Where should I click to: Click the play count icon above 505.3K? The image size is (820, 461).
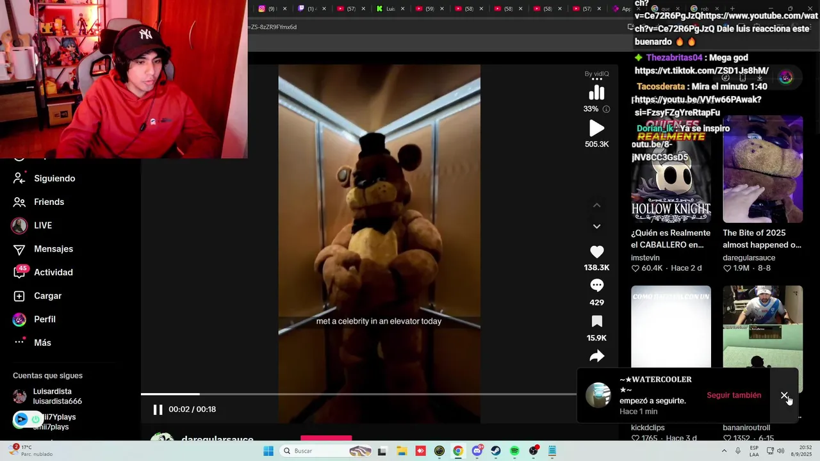click(x=596, y=128)
